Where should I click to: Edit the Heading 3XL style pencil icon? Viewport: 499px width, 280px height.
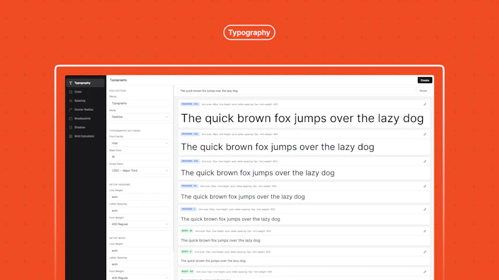[425, 134]
